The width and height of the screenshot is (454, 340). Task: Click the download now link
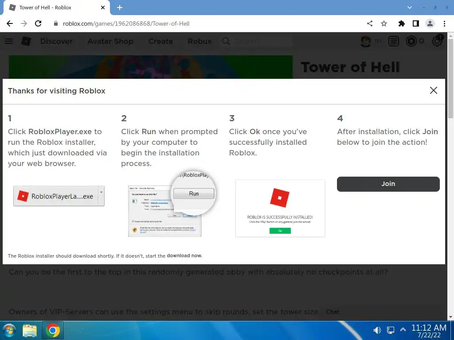pyautogui.click(x=184, y=255)
